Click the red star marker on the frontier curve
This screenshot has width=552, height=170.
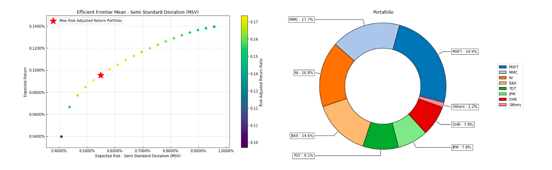101,75
